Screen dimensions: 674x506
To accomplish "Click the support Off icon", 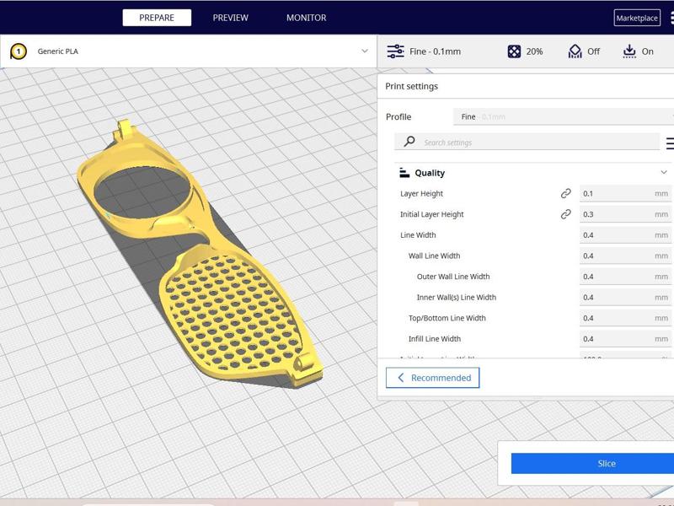I will coord(575,51).
